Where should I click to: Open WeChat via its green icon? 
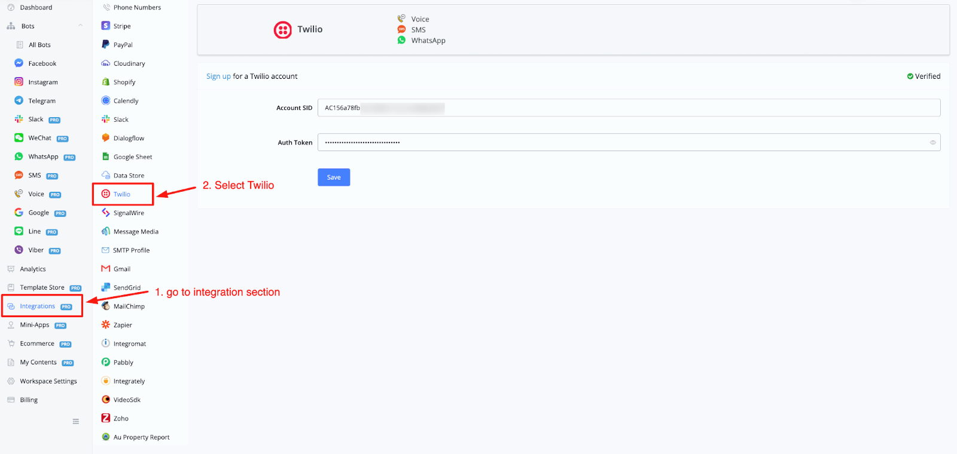tap(19, 137)
